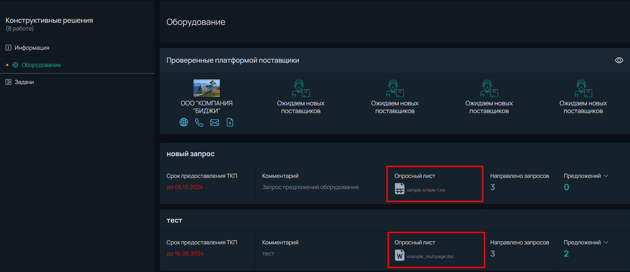
Task: Click the 'новый запрос' request title
Action: tap(190, 154)
